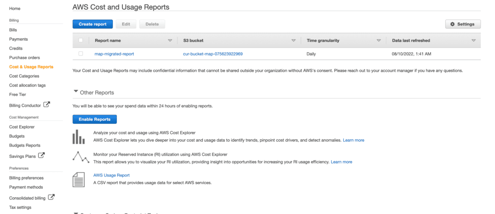This screenshot has width=495, height=214.
Task: Check the box for map-migrated-report row
Action: (81, 53)
